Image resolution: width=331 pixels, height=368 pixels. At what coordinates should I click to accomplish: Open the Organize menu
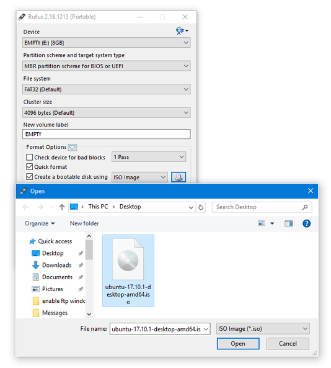pos(40,223)
